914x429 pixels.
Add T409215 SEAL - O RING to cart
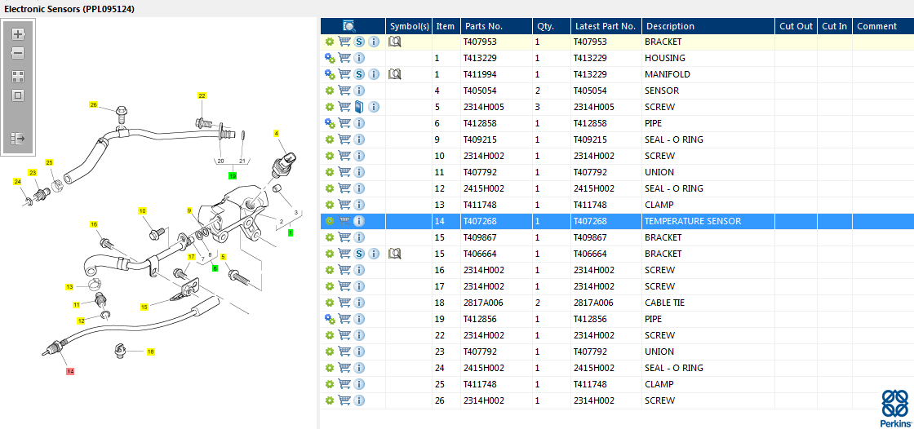tap(344, 140)
